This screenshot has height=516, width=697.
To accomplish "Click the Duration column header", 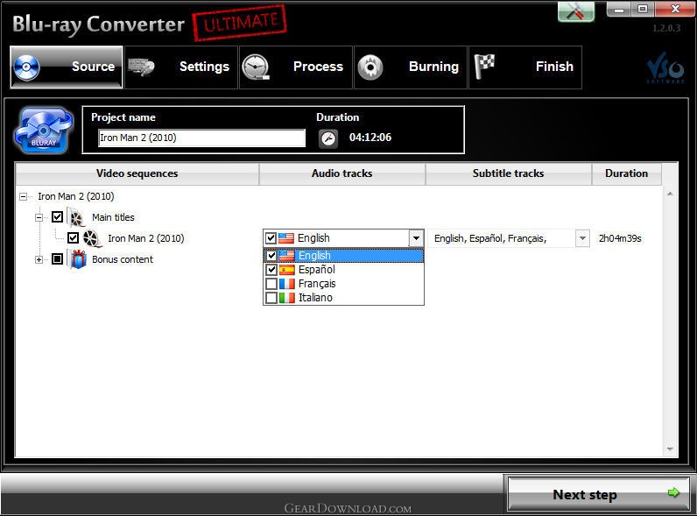I will tap(626, 173).
